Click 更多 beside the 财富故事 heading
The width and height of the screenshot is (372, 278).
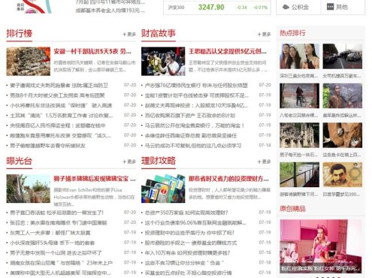point(264,35)
